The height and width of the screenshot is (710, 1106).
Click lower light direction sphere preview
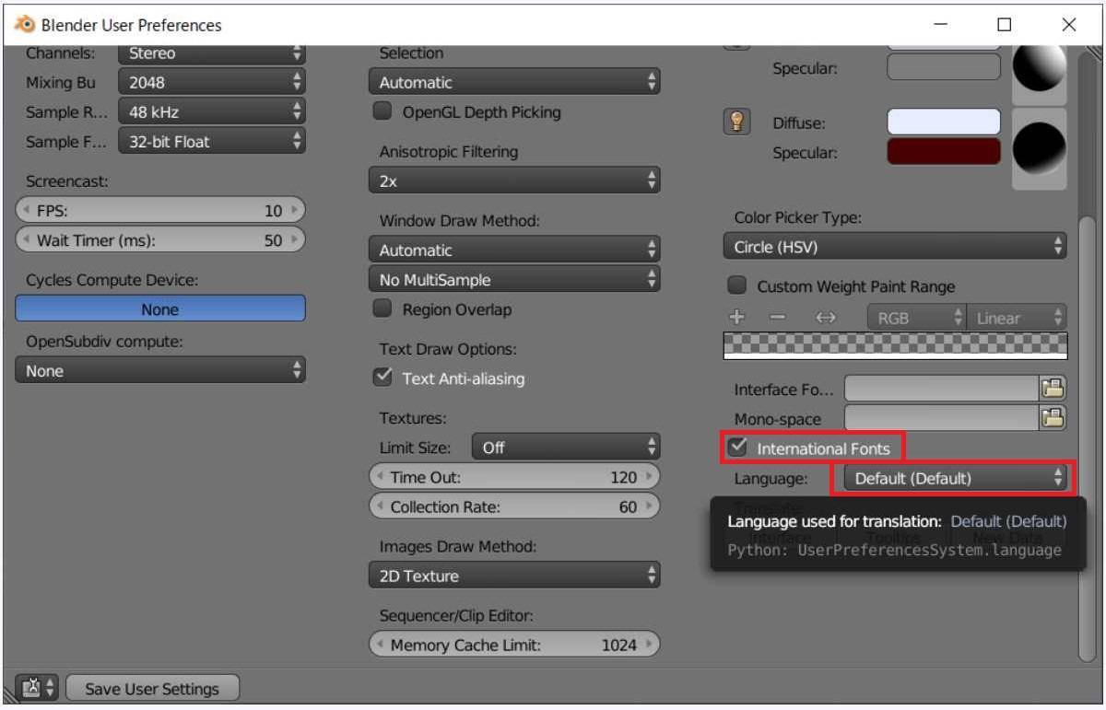tap(1040, 149)
